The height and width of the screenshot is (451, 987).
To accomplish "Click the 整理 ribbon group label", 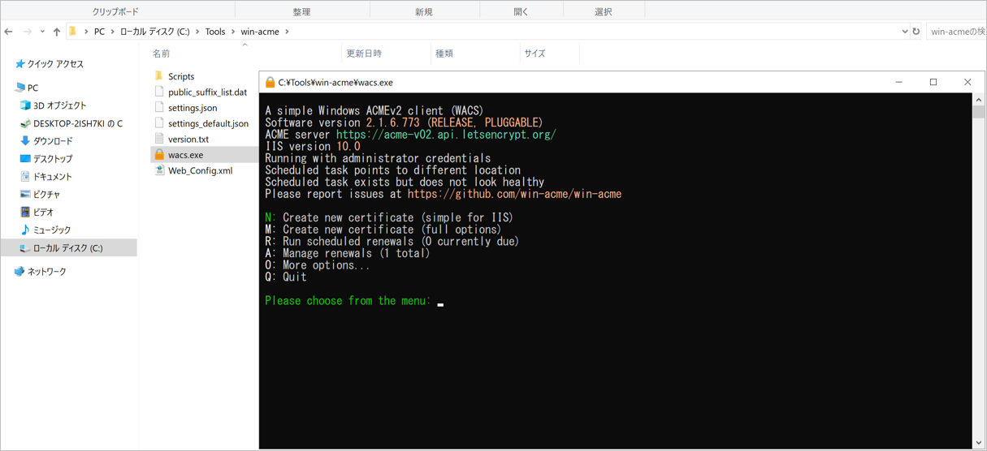I will pyautogui.click(x=301, y=11).
